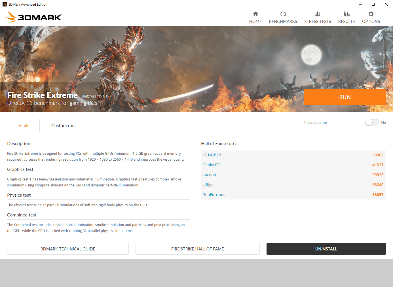Screen dimensions: 393x287
Task: Click the banner moon artwork
Action: coord(311,54)
